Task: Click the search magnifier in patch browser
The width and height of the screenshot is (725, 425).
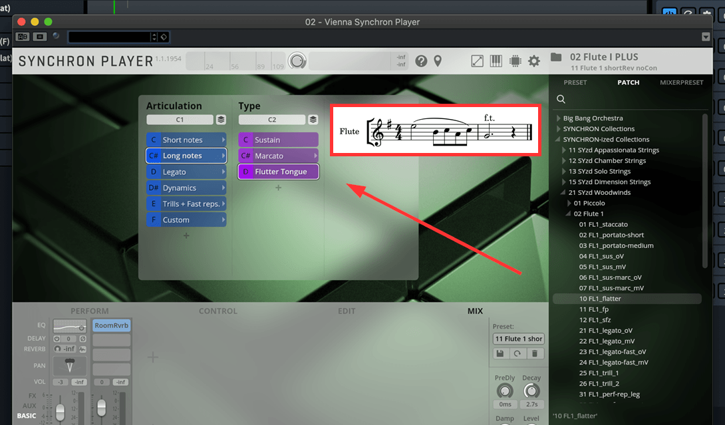Action: tap(561, 99)
